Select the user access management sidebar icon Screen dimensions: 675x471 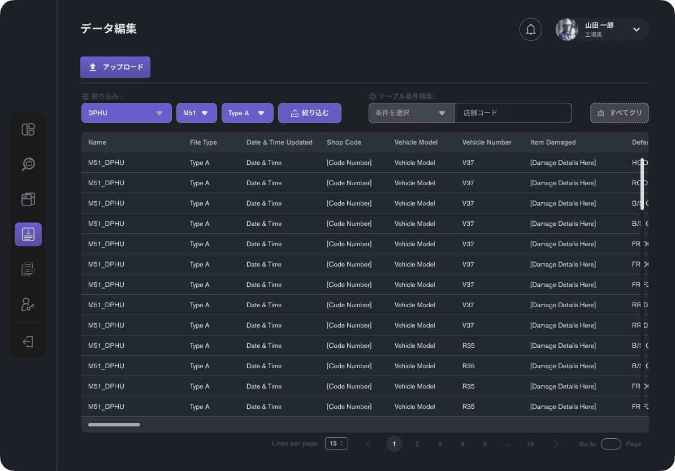coord(28,304)
